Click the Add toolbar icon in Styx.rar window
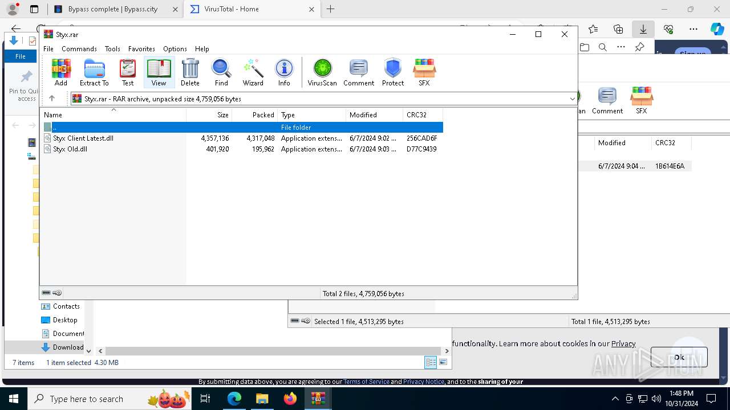The width and height of the screenshot is (730, 410). pos(61,72)
